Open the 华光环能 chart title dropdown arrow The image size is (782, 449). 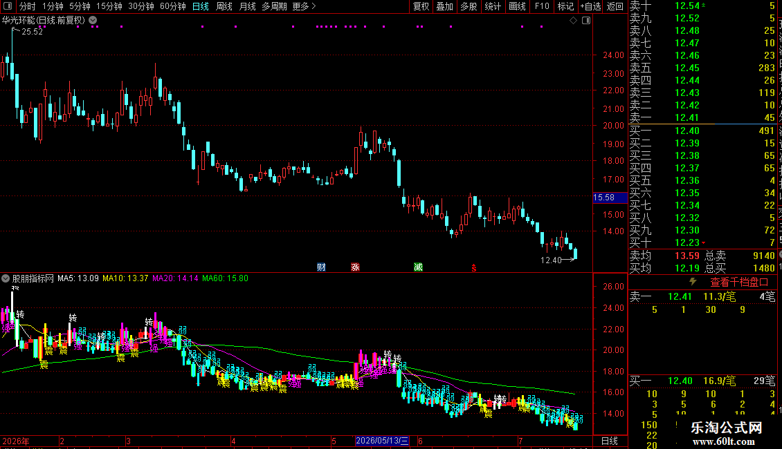pyautogui.click(x=93, y=21)
